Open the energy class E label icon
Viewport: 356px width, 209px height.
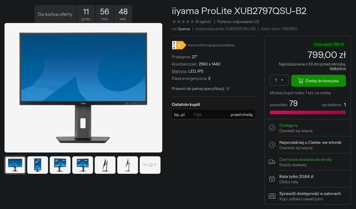179,45
